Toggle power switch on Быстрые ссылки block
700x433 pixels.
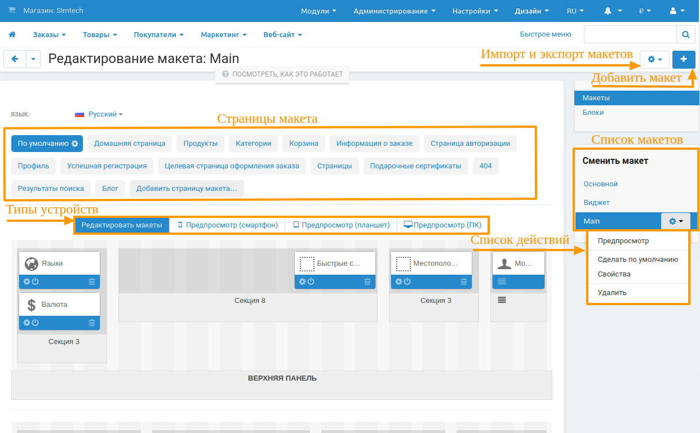point(311,282)
